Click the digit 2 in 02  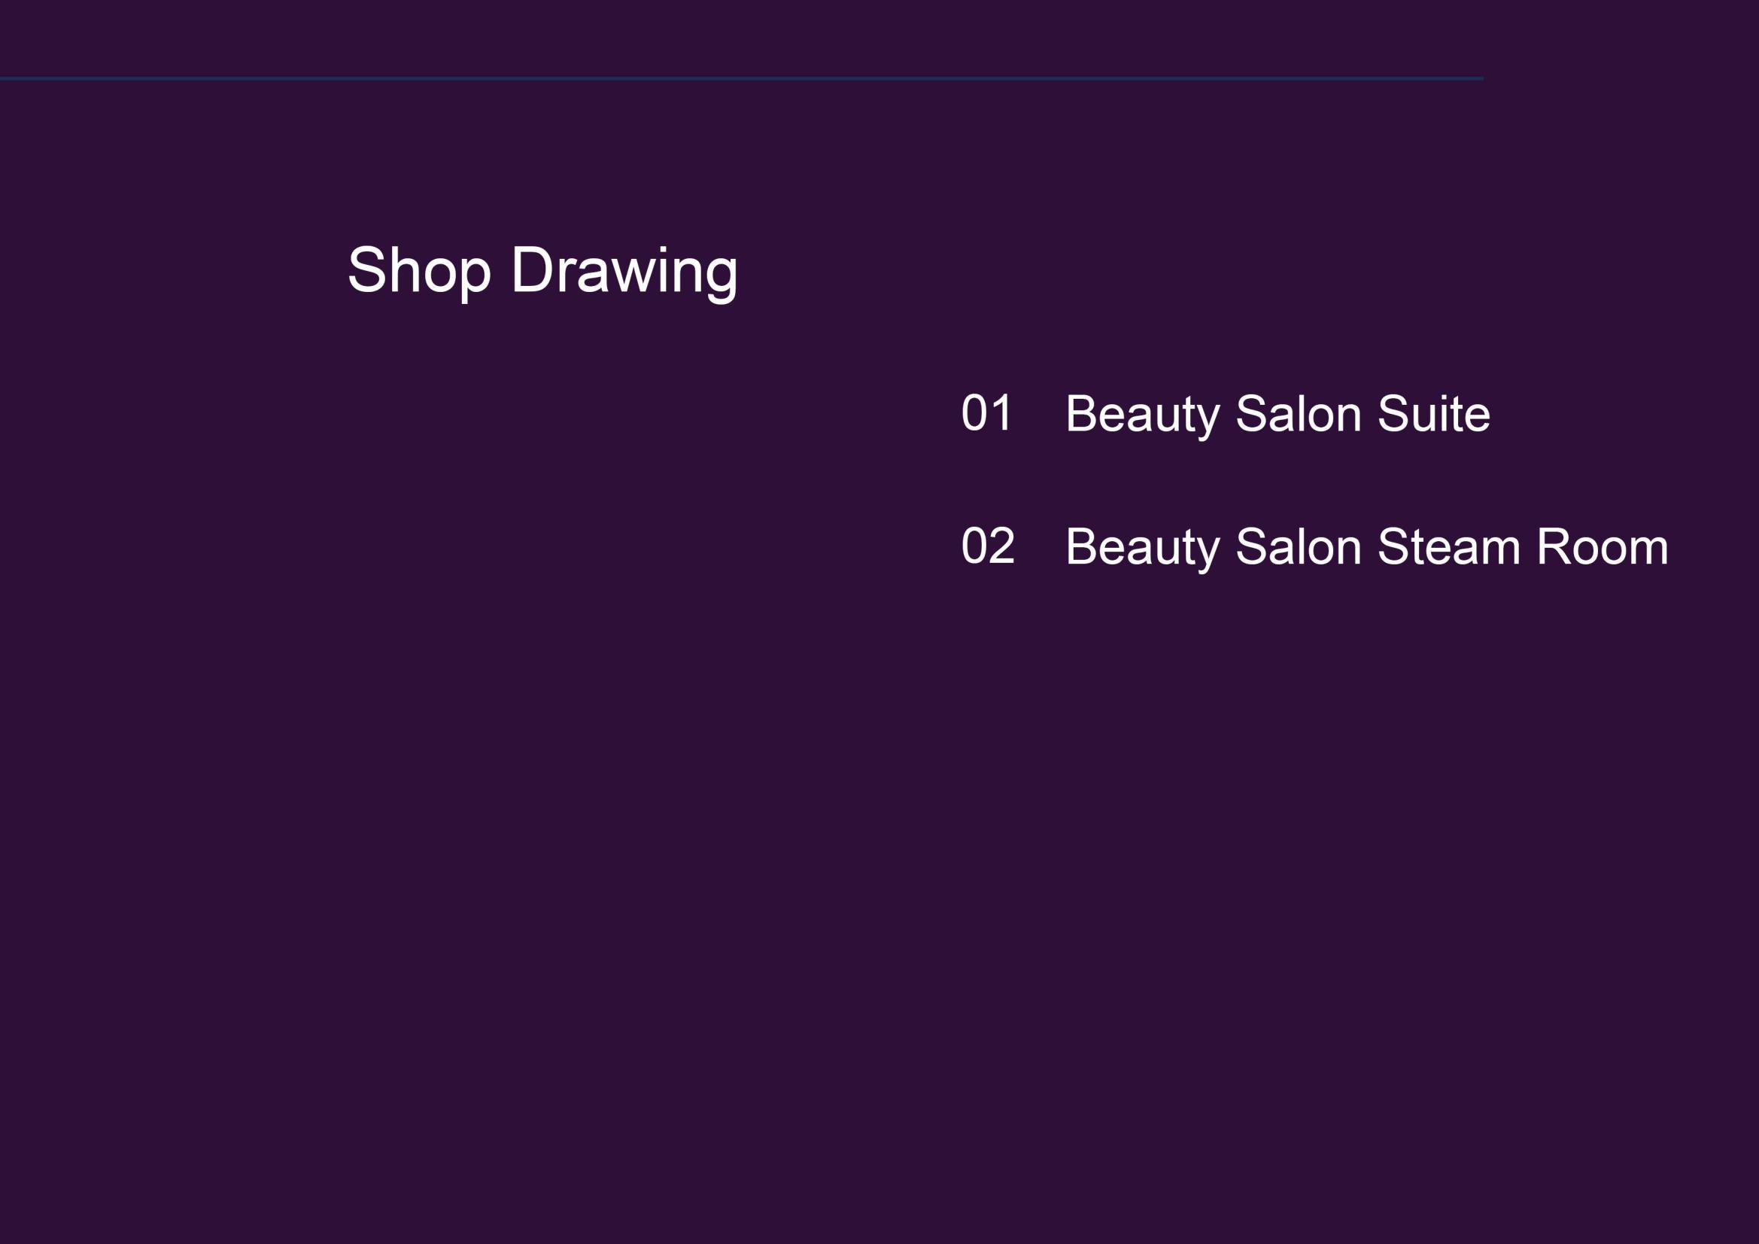pyautogui.click(x=1003, y=546)
